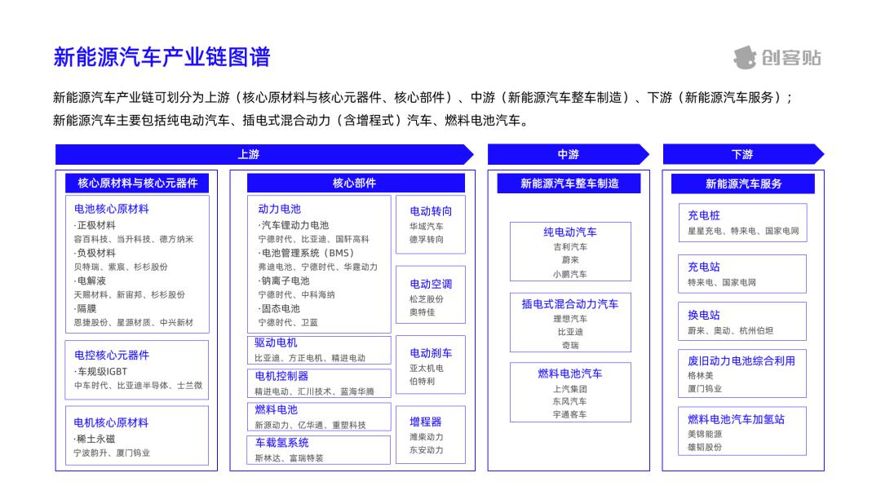Click the 吉利汽车 text
This screenshot has width=881, height=495.
pos(570,247)
